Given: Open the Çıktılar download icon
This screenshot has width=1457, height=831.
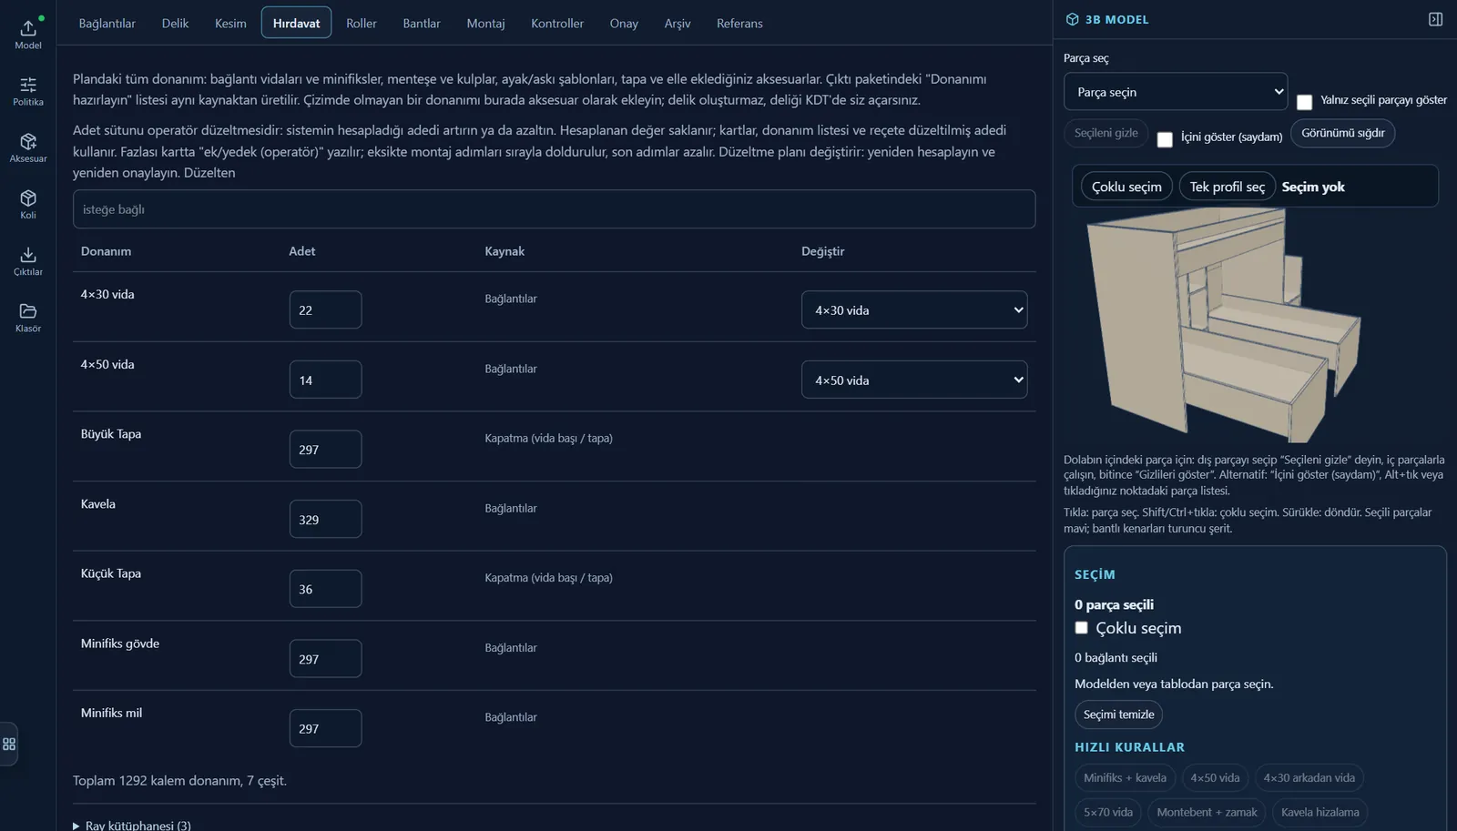Looking at the screenshot, I should click(28, 260).
